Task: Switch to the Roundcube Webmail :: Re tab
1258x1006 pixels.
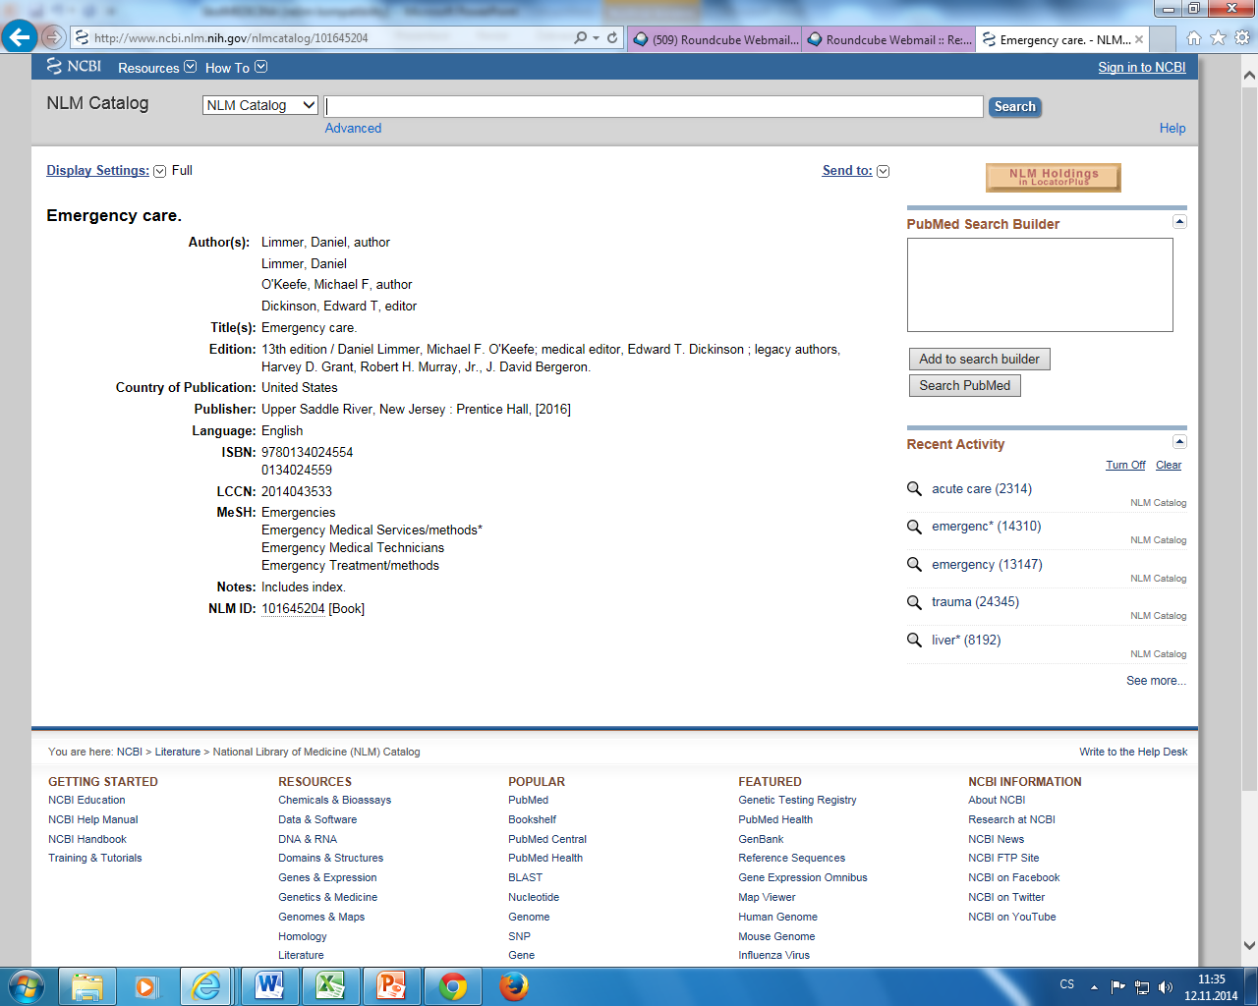Action: pos(889,39)
